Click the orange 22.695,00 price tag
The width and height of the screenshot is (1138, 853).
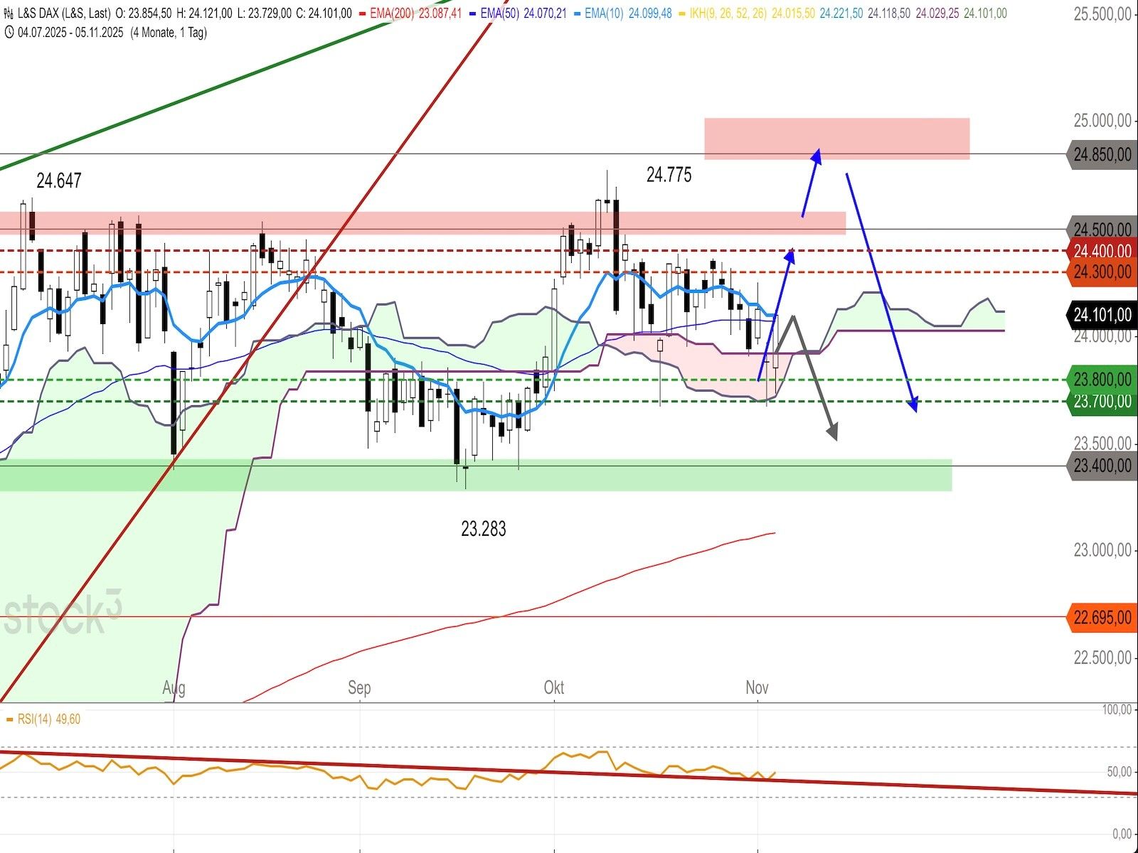click(1101, 618)
